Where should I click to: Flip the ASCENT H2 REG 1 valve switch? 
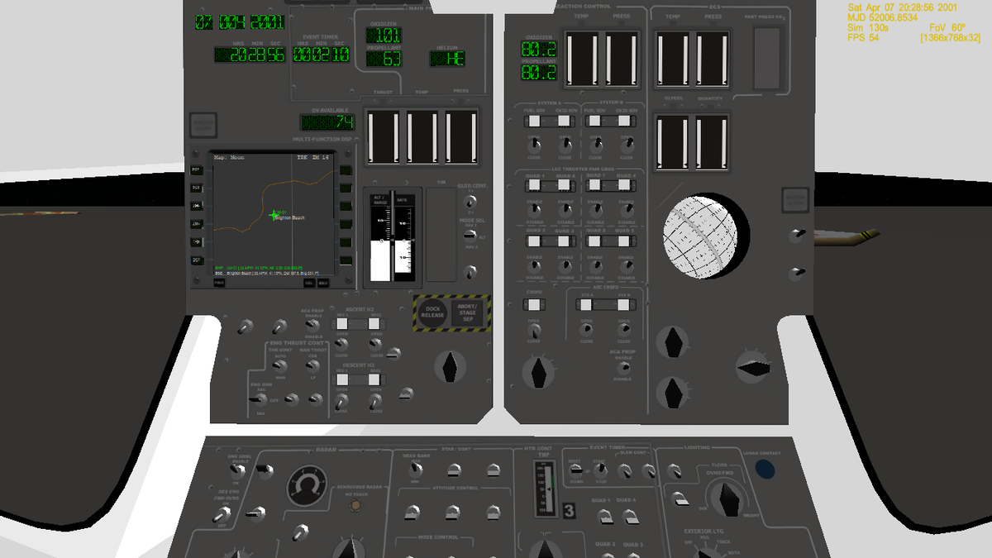tap(341, 344)
